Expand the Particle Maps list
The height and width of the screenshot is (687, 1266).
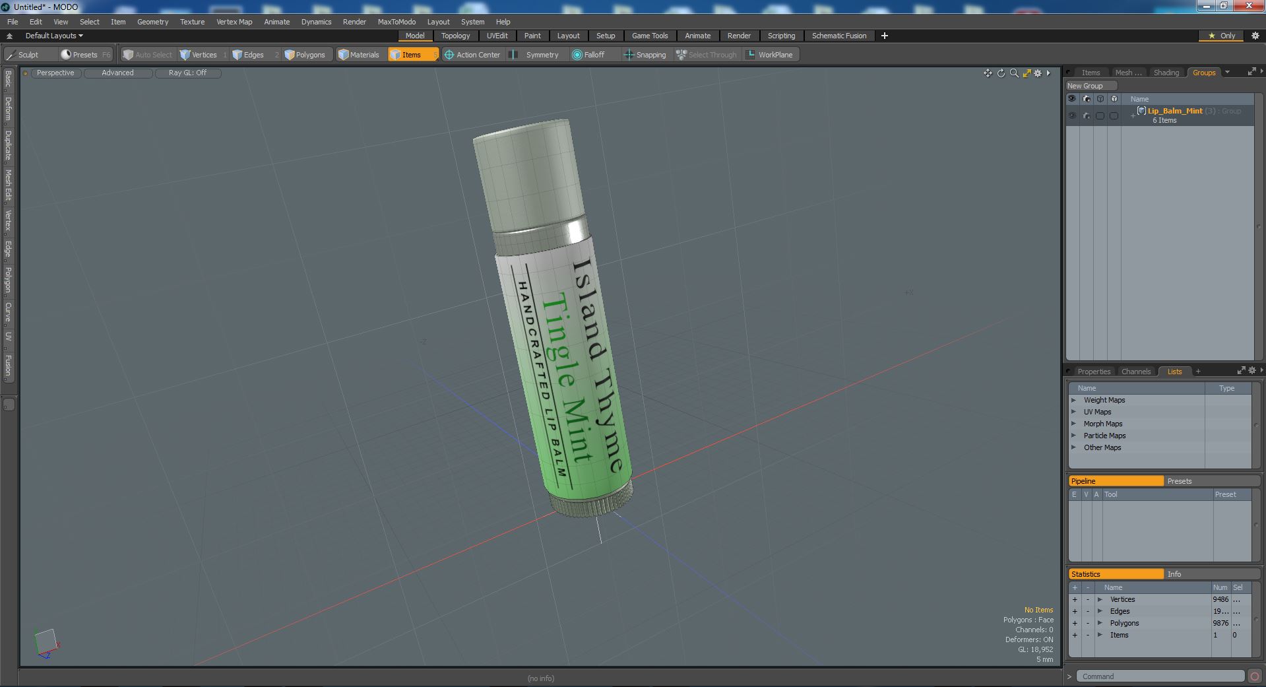[x=1073, y=436]
